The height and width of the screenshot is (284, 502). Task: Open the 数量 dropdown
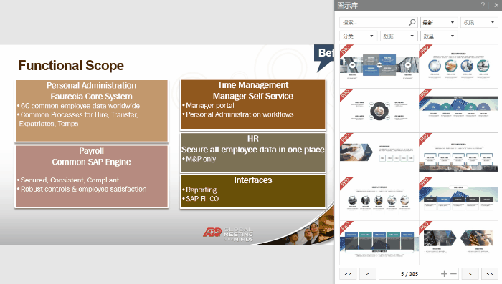click(439, 36)
